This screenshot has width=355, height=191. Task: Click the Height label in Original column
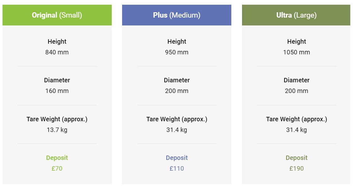point(57,41)
